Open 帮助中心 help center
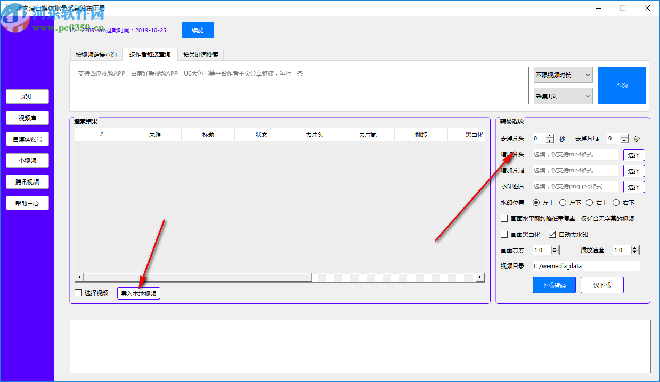This screenshot has height=382, width=660. click(27, 203)
